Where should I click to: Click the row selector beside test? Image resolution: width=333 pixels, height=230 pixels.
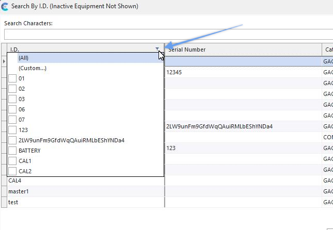pos(4,202)
